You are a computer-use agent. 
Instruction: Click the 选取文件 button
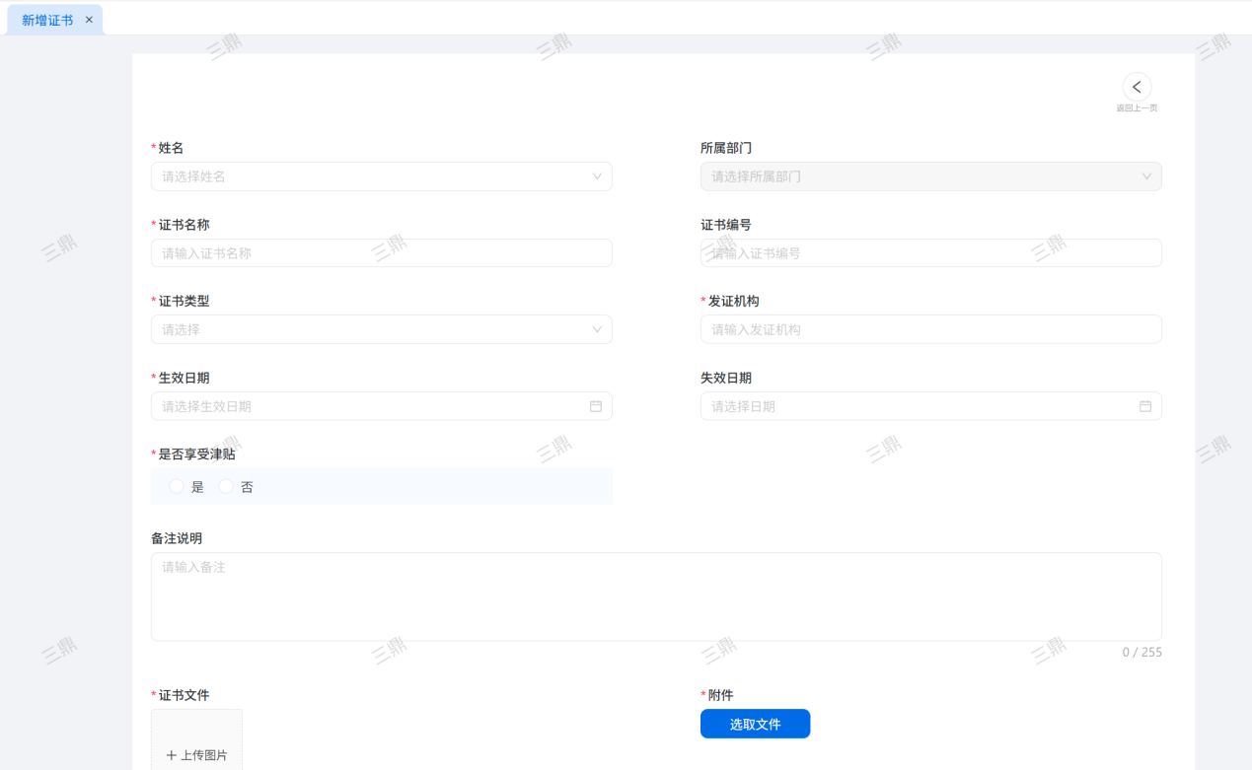point(755,724)
